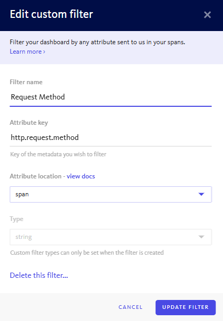This screenshot has height=321, width=223.
Task: Click into the Attribute key http.request.method field
Action: coord(110,137)
